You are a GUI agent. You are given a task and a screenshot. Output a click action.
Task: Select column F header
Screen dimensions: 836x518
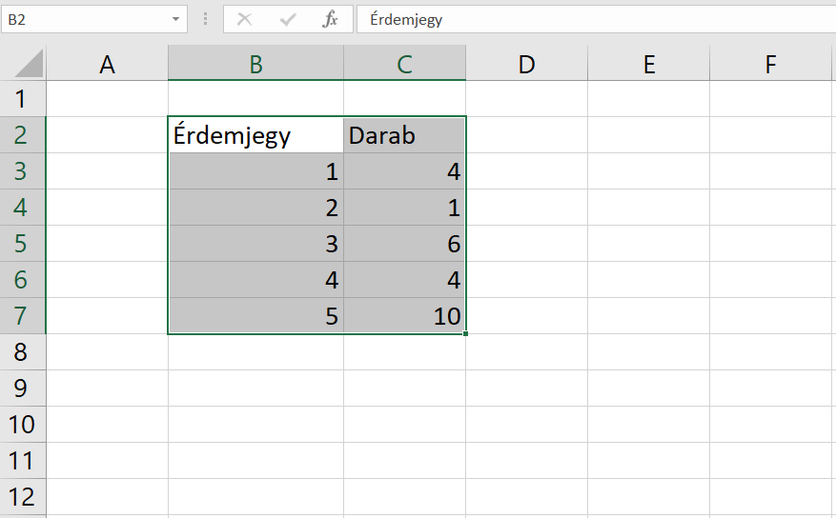[x=770, y=64]
